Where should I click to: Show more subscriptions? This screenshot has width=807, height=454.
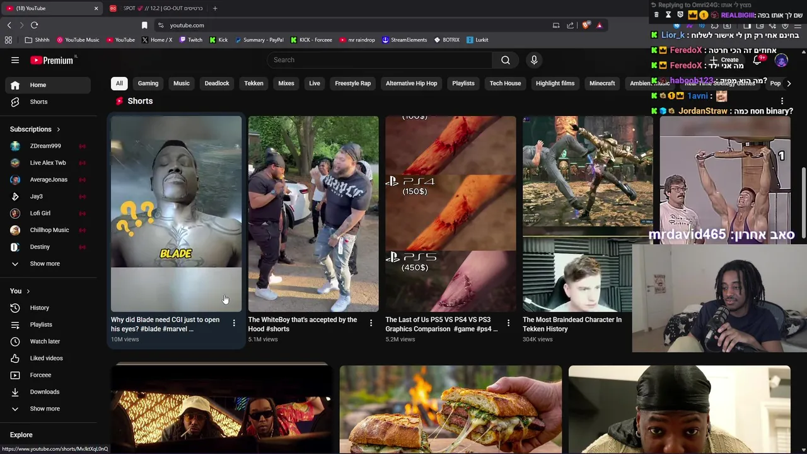coord(49,264)
